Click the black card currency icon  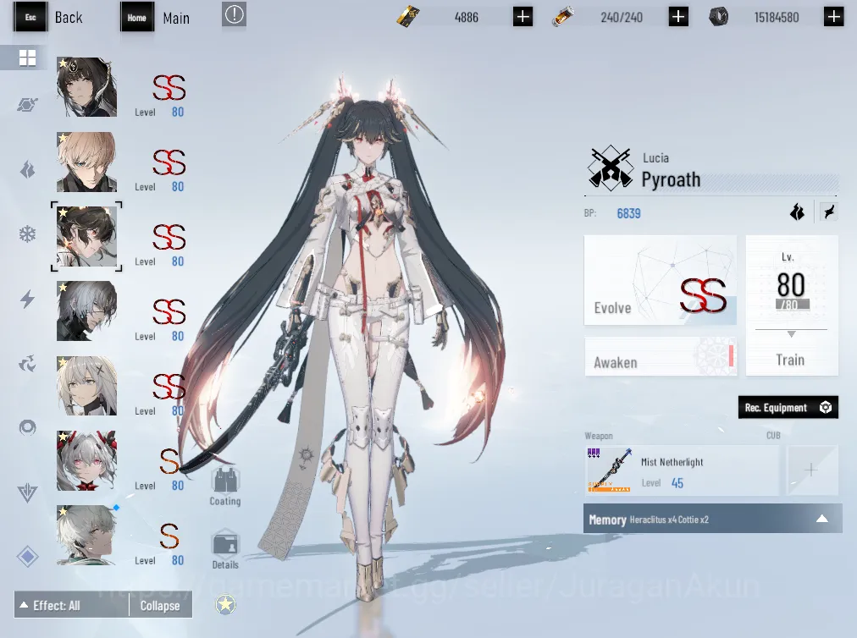tap(407, 17)
